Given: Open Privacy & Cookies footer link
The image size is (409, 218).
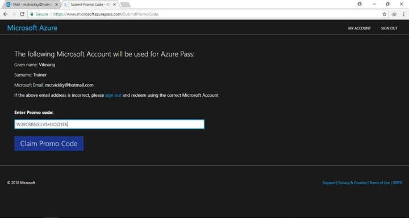Looking at the screenshot, I should coord(352,183).
